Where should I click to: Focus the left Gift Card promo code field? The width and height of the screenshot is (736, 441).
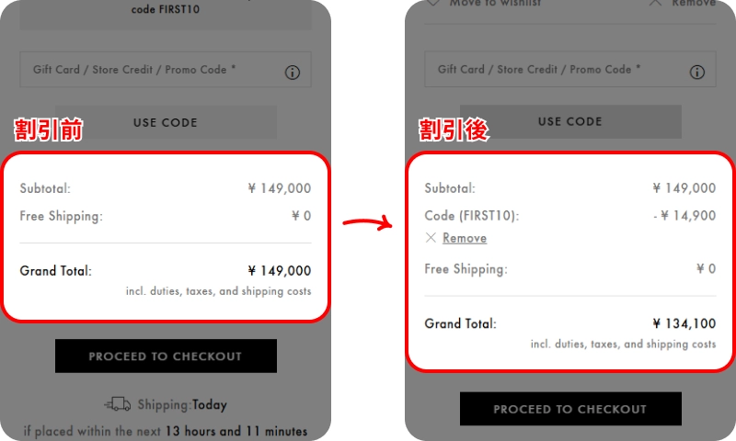click(x=166, y=69)
